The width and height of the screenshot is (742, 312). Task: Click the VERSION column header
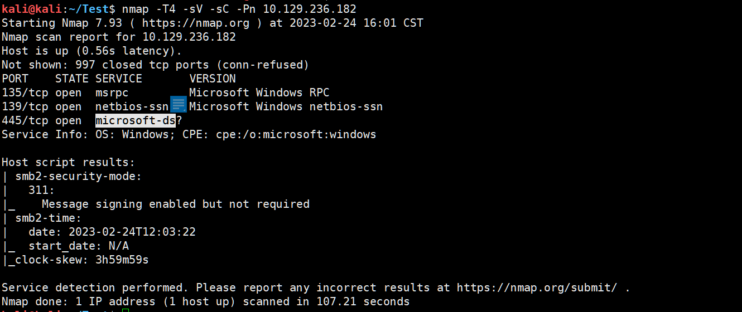213,79
